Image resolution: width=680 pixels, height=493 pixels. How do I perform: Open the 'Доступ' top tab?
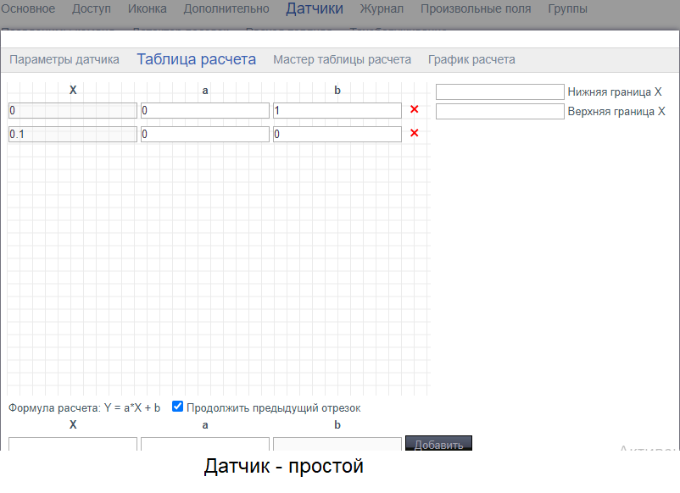point(92,9)
